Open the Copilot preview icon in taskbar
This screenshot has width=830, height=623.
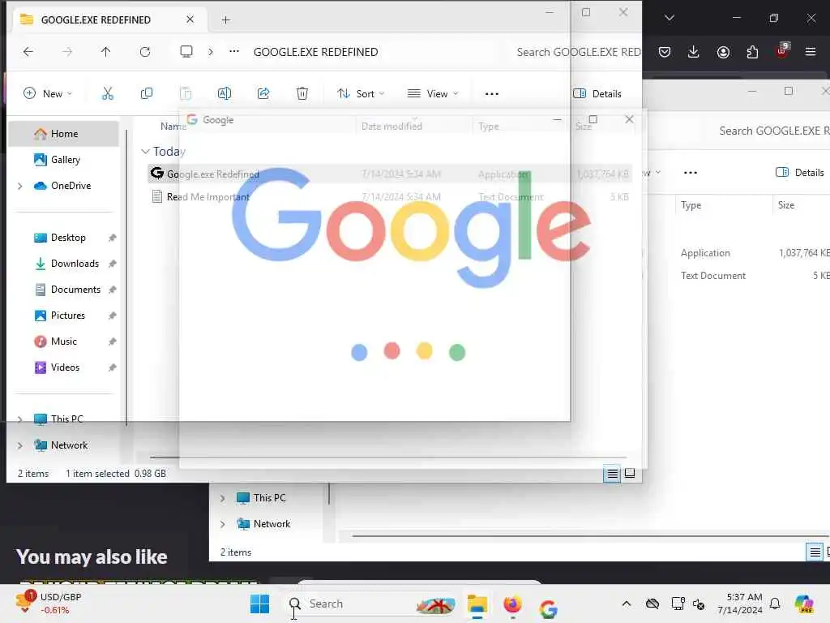(x=805, y=604)
